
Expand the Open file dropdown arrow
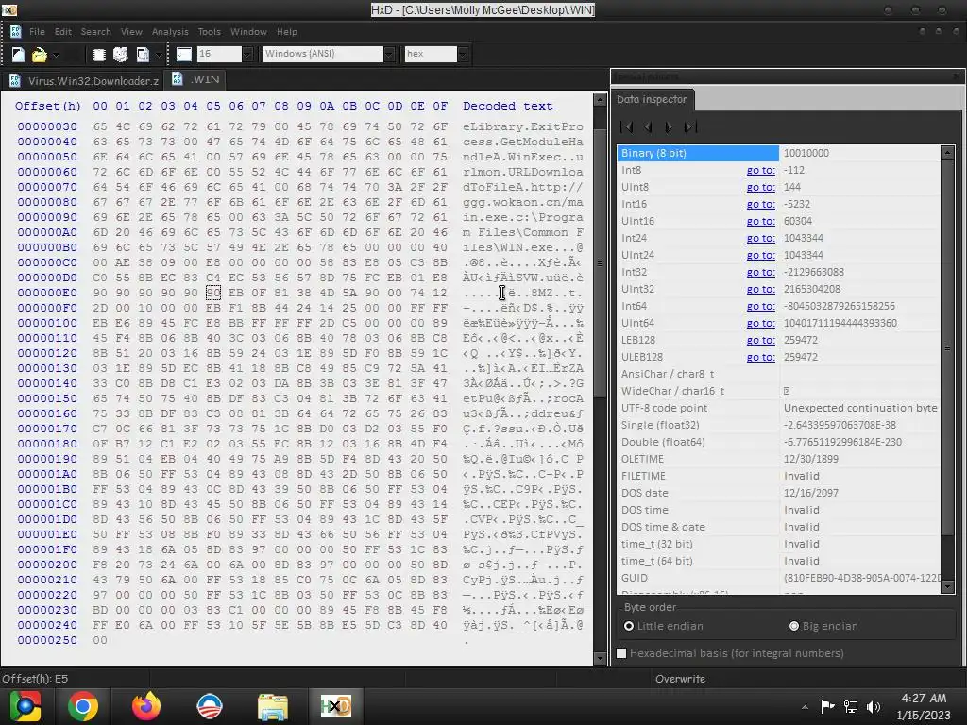(x=56, y=54)
